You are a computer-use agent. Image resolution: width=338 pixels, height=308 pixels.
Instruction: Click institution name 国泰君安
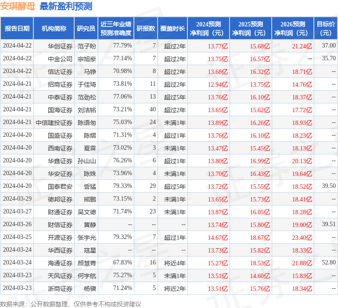60,186
